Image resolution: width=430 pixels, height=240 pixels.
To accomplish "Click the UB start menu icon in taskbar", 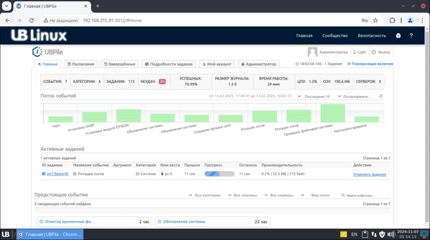I will click(x=6, y=234).
